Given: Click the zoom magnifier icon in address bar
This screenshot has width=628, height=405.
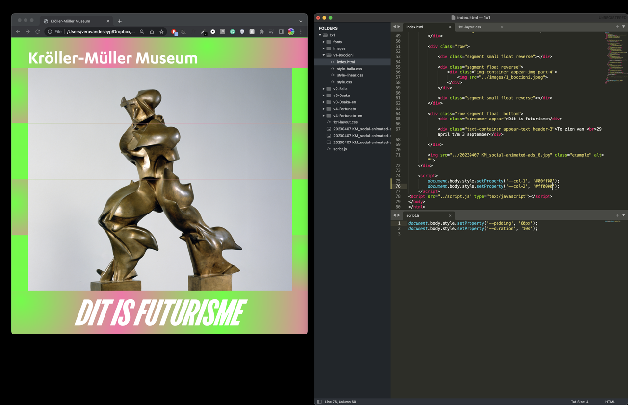Looking at the screenshot, I should (142, 32).
